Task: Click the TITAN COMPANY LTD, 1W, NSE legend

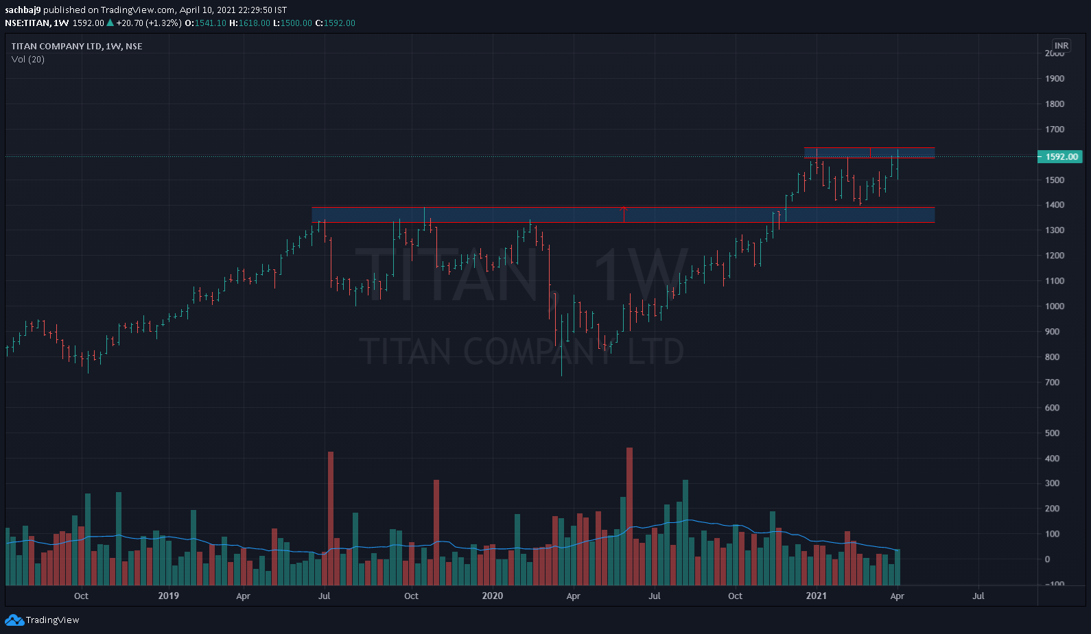Action: (x=77, y=47)
